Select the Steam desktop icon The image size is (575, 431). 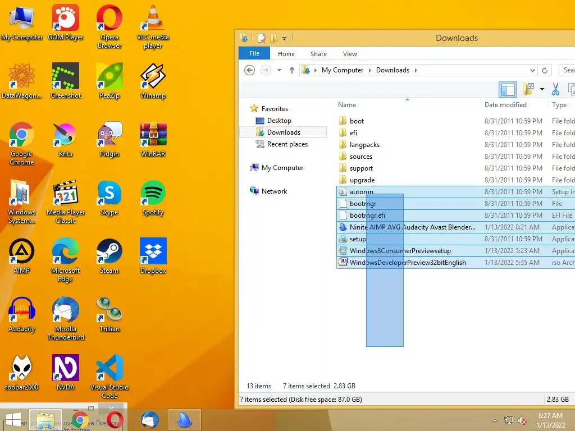click(109, 256)
